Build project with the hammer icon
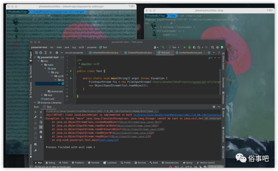 tap(163, 47)
